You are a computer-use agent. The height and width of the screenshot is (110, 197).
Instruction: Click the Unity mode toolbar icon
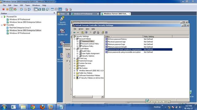pos(47,9)
